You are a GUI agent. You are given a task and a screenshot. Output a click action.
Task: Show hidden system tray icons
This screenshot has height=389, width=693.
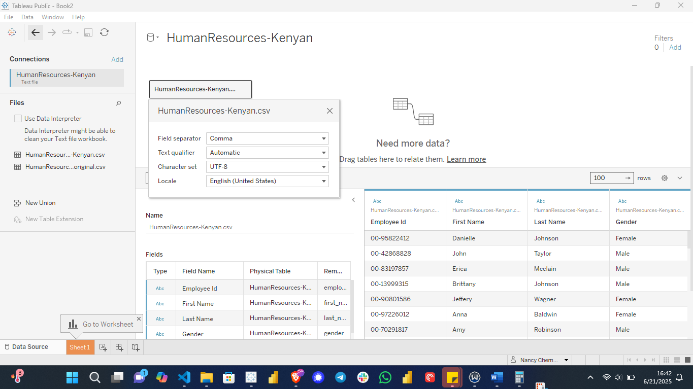590,377
